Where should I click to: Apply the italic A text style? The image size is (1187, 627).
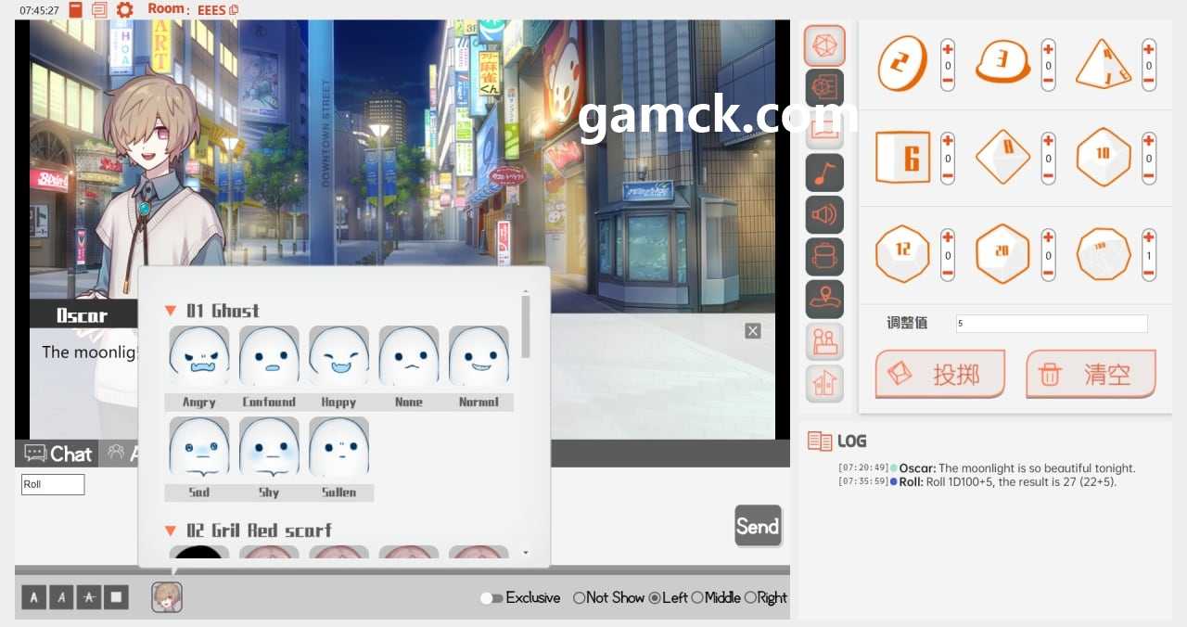click(61, 596)
